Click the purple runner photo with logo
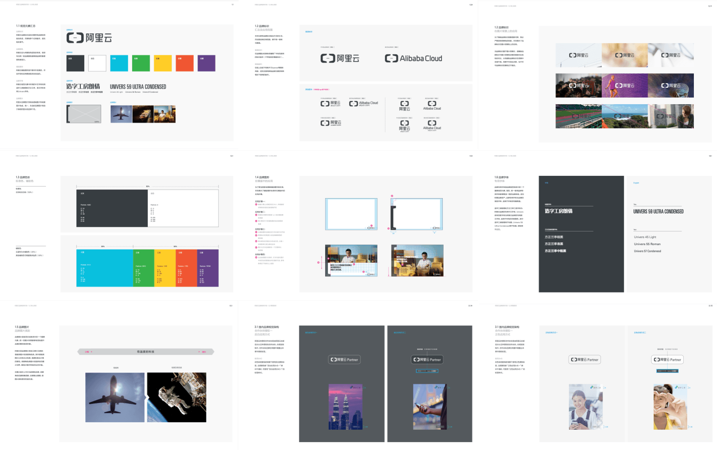 624,85
